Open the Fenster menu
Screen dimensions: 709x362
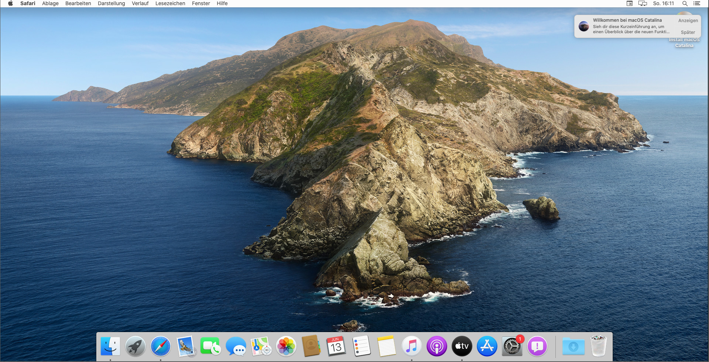pos(201,3)
